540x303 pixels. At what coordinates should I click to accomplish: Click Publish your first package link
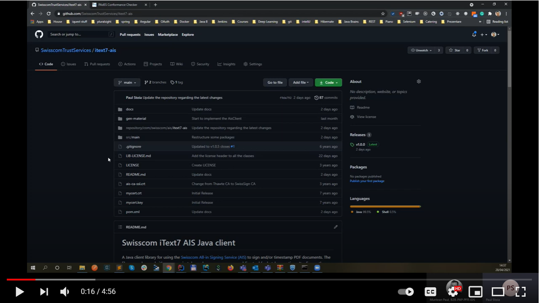coord(367,181)
